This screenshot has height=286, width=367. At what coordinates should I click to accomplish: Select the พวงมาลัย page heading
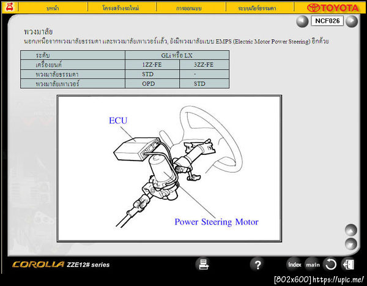[38, 32]
